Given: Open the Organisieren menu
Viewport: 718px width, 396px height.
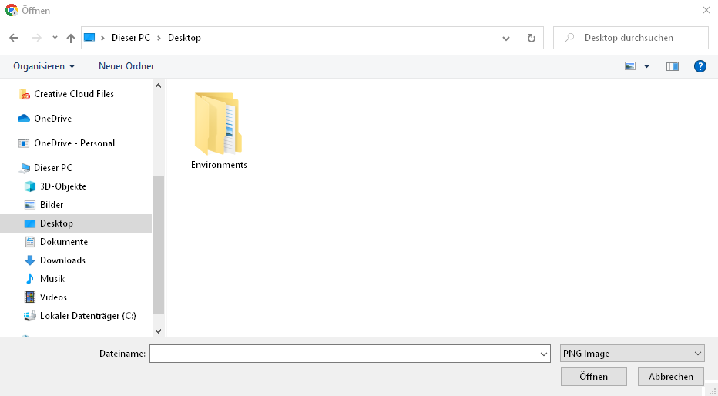Looking at the screenshot, I should tap(44, 66).
